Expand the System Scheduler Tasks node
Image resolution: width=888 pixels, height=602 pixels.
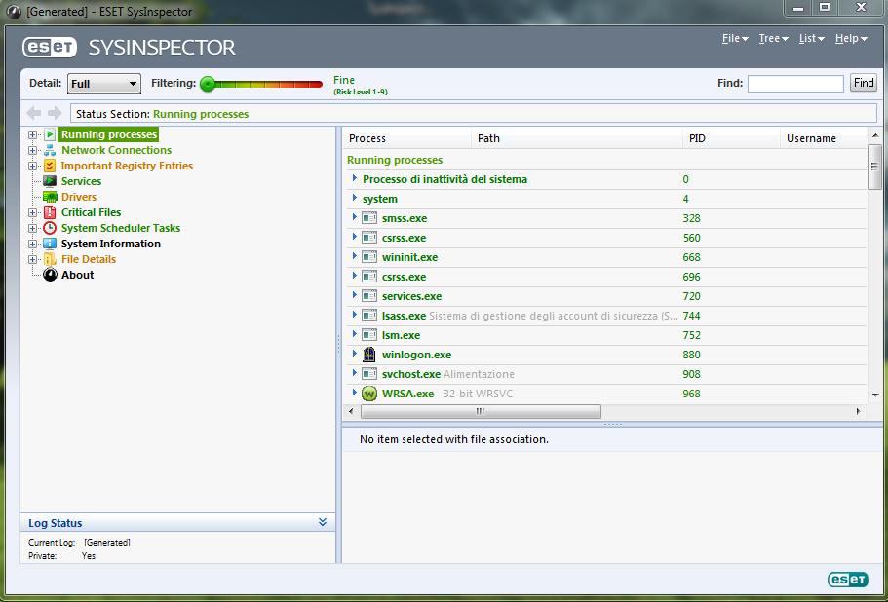pos(32,228)
